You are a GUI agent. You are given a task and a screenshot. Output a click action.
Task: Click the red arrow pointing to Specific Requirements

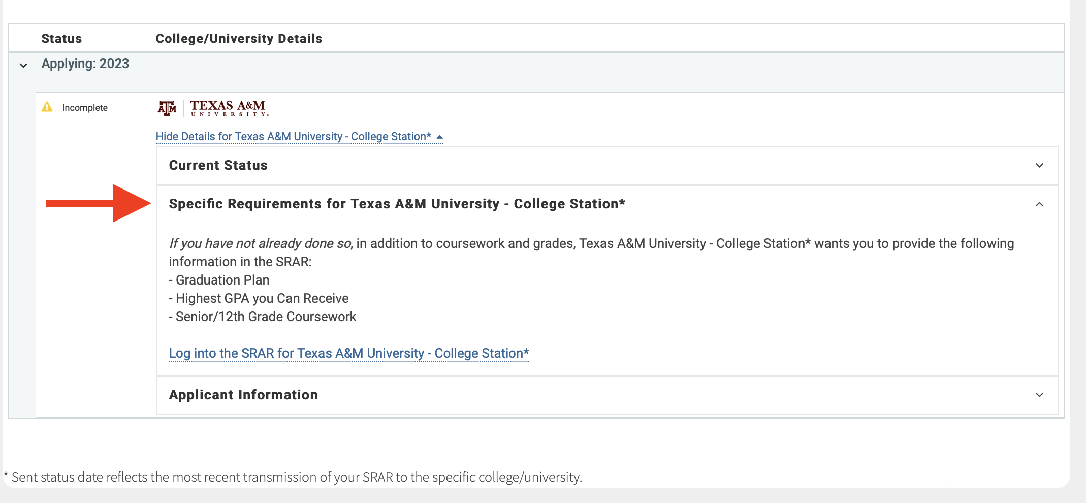[x=99, y=203]
